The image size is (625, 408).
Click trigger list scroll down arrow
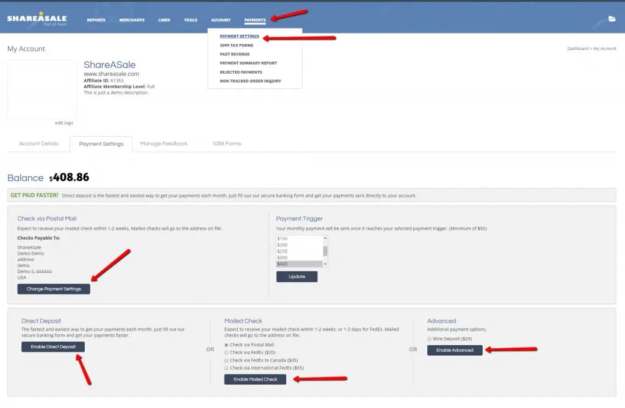tap(325, 264)
